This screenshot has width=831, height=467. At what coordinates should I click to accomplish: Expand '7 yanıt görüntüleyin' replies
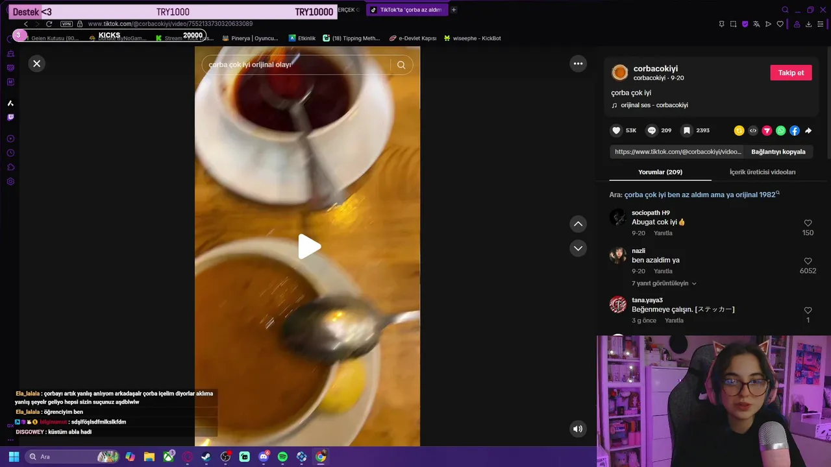[664, 283]
